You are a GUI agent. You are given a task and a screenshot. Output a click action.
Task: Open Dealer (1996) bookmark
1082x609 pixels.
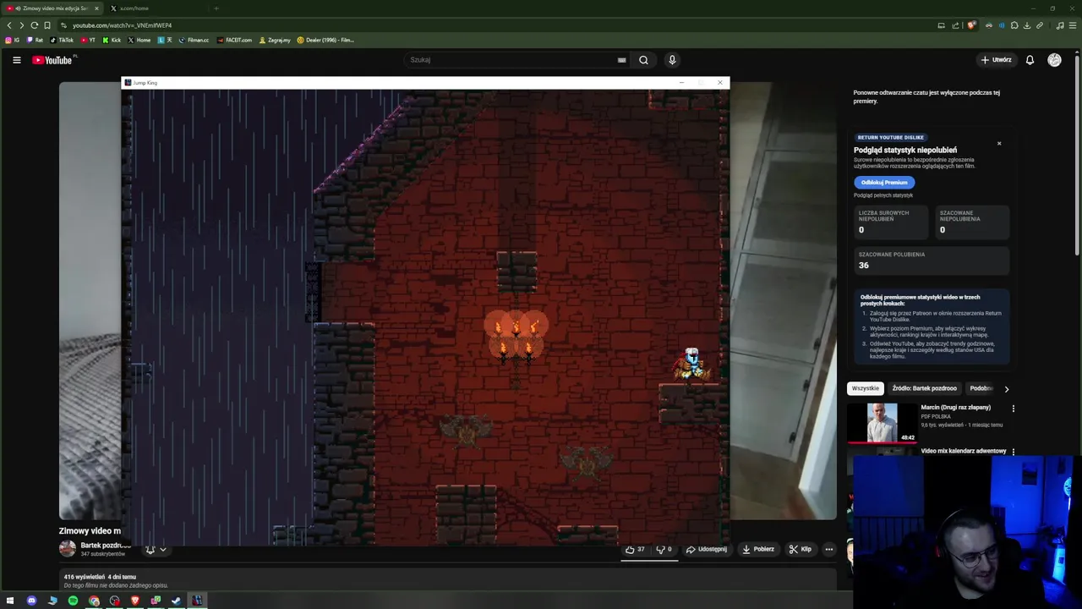pyautogui.click(x=325, y=40)
